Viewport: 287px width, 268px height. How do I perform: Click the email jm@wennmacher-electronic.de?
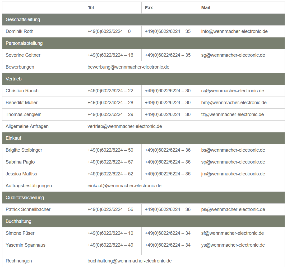click(233, 174)
